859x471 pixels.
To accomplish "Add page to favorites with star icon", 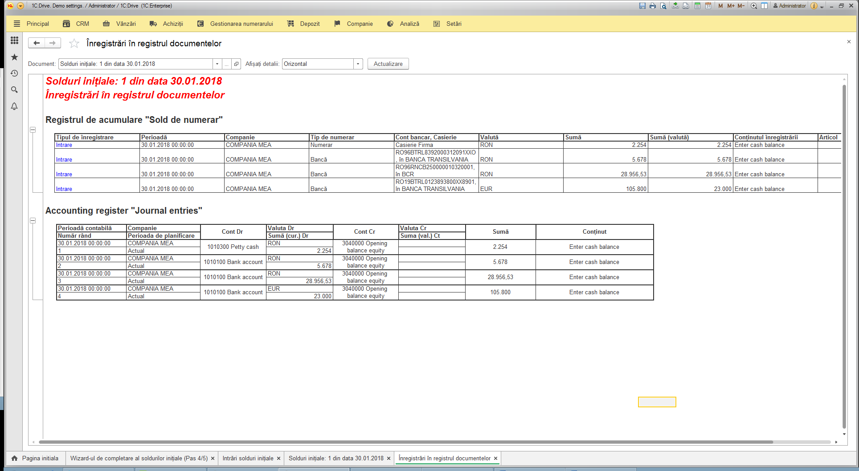I will (x=74, y=43).
